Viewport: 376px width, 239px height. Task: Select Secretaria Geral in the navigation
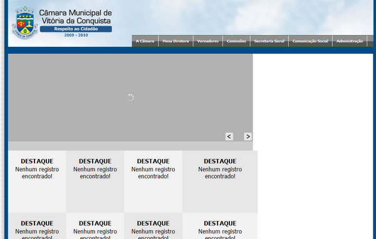coord(269,41)
